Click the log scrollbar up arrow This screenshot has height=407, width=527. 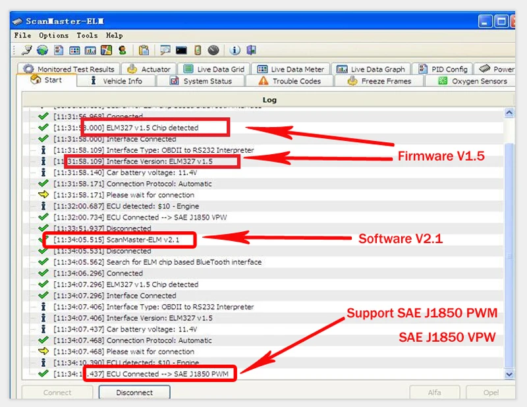pos(509,112)
